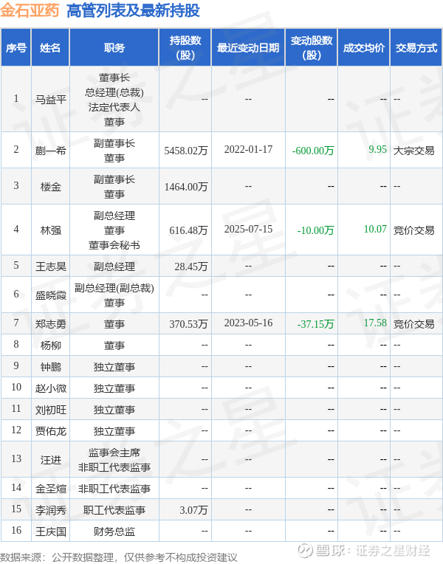
Task: Select the name 郑志勇
Action: pos(50,324)
